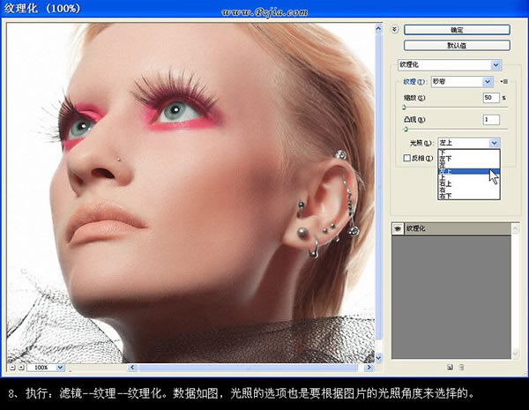This screenshot has width=529, height=410.
Task: Enable the 反相 invert checkbox
Action: 406,158
